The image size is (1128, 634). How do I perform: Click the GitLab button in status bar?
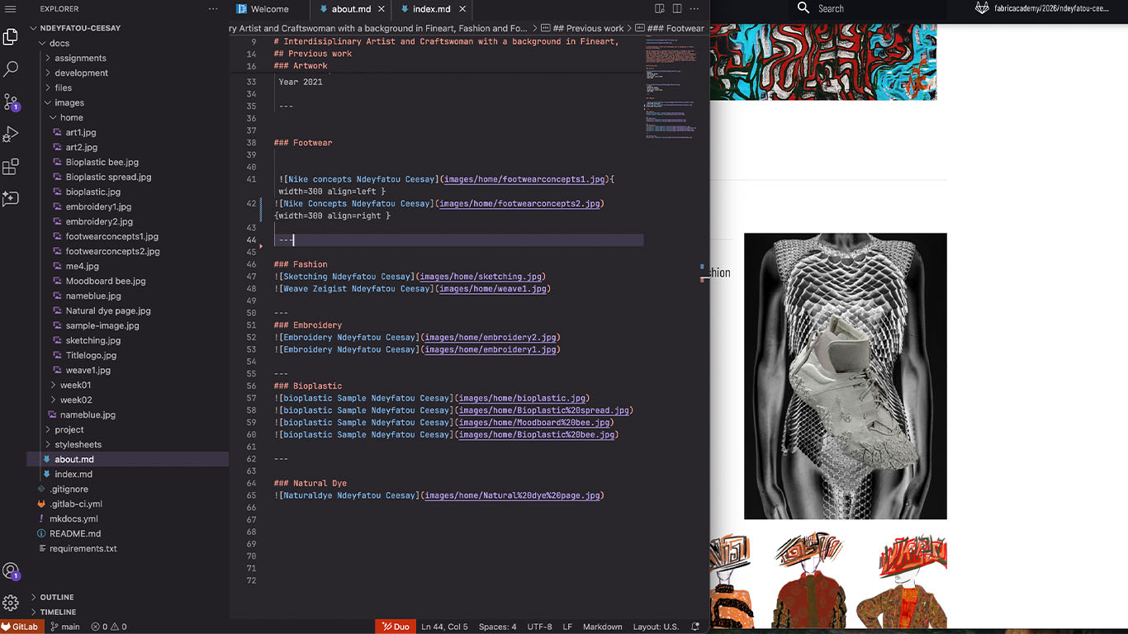click(x=19, y=627)
